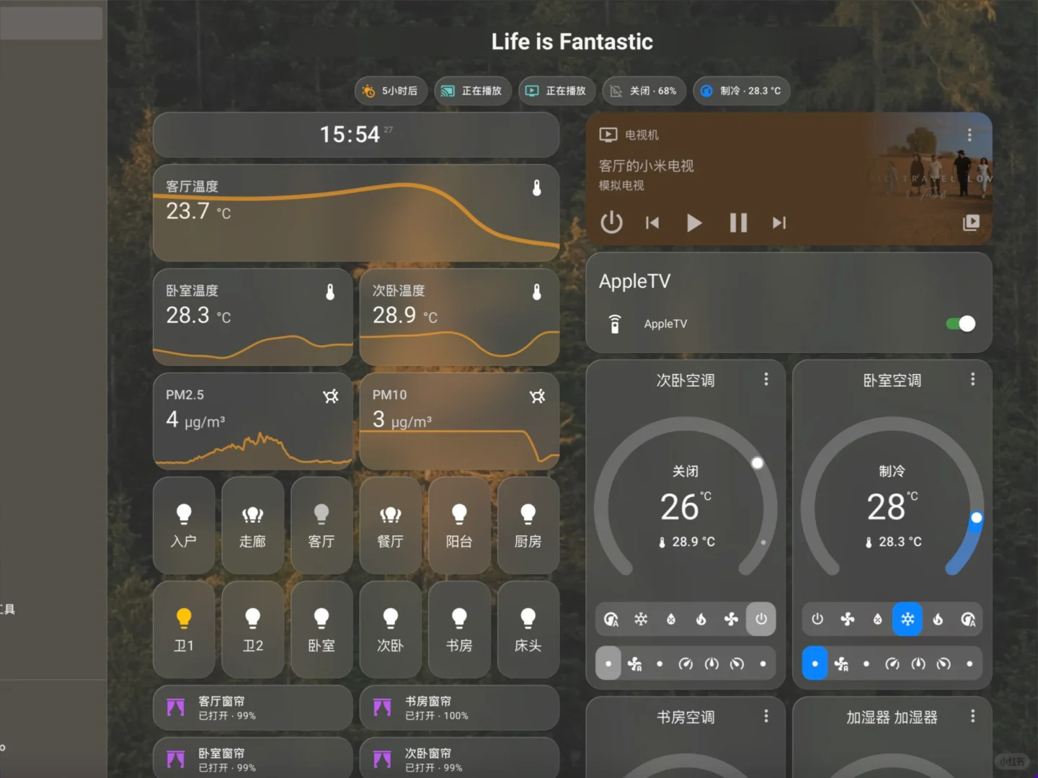Power off the 次卧空调 air conditioner
Viewport: 1038px width, 778px height.
tap(761, 619)
